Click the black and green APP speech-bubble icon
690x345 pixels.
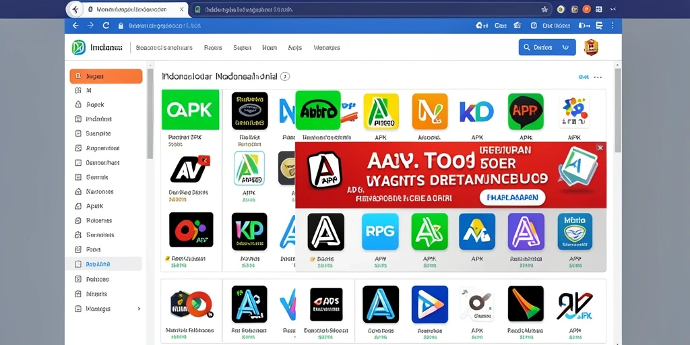526,111
